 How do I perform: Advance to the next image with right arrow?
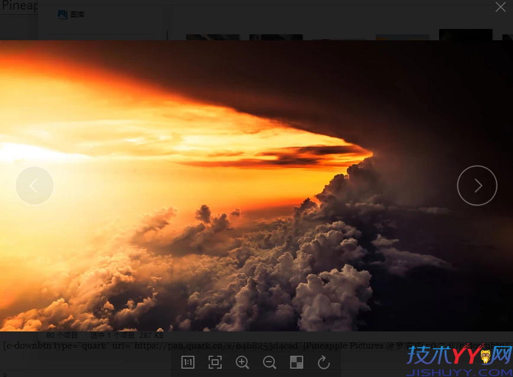point(477,185)
